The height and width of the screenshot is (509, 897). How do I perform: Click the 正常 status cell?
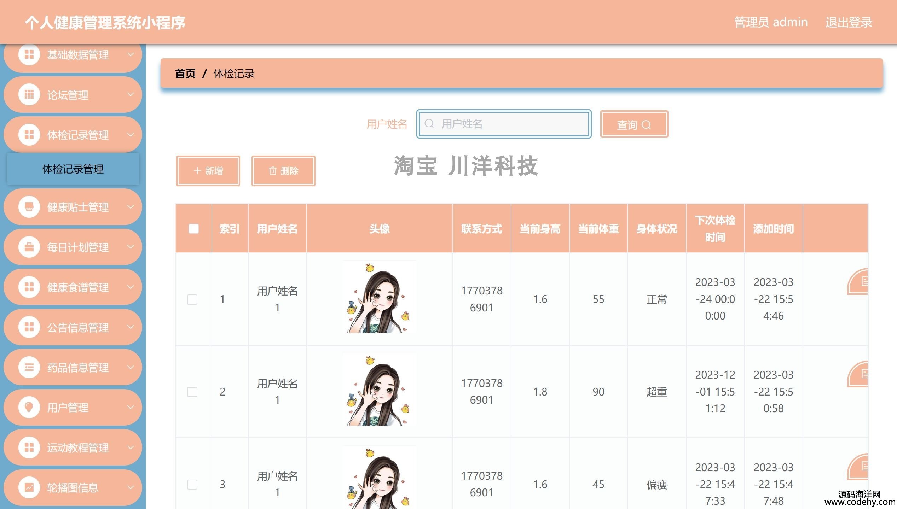click(x=657, y=299)
